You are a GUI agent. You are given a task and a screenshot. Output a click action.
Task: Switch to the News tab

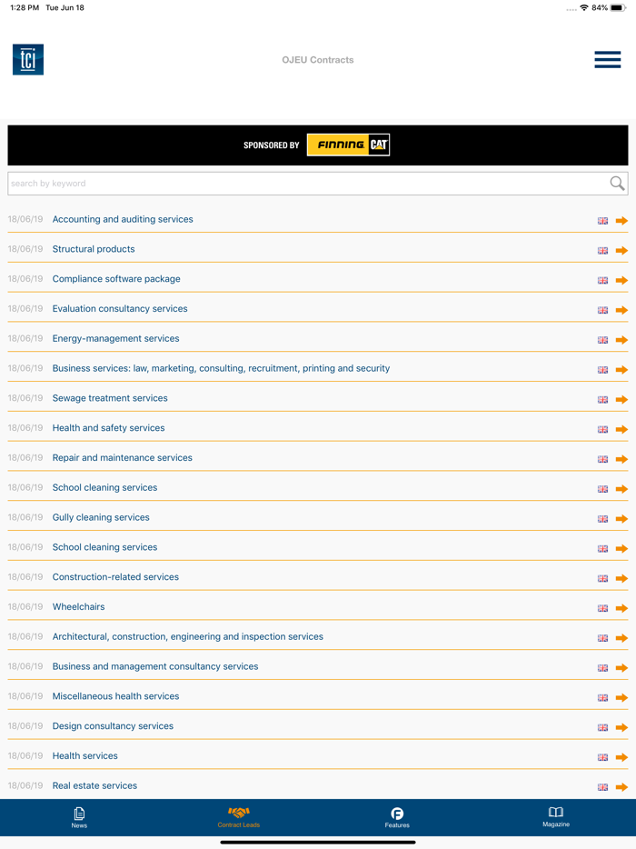(79, 817)
